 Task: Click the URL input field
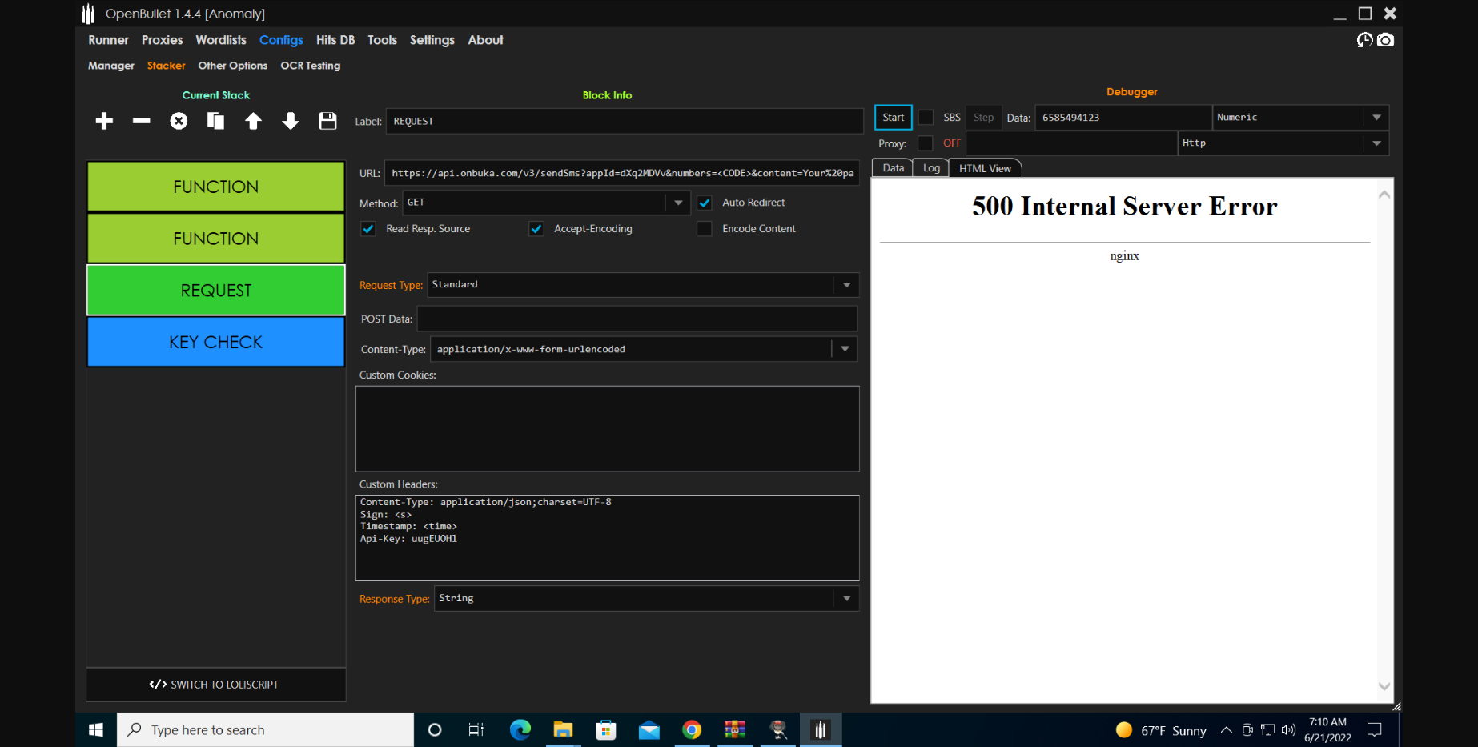coord(622,173)
